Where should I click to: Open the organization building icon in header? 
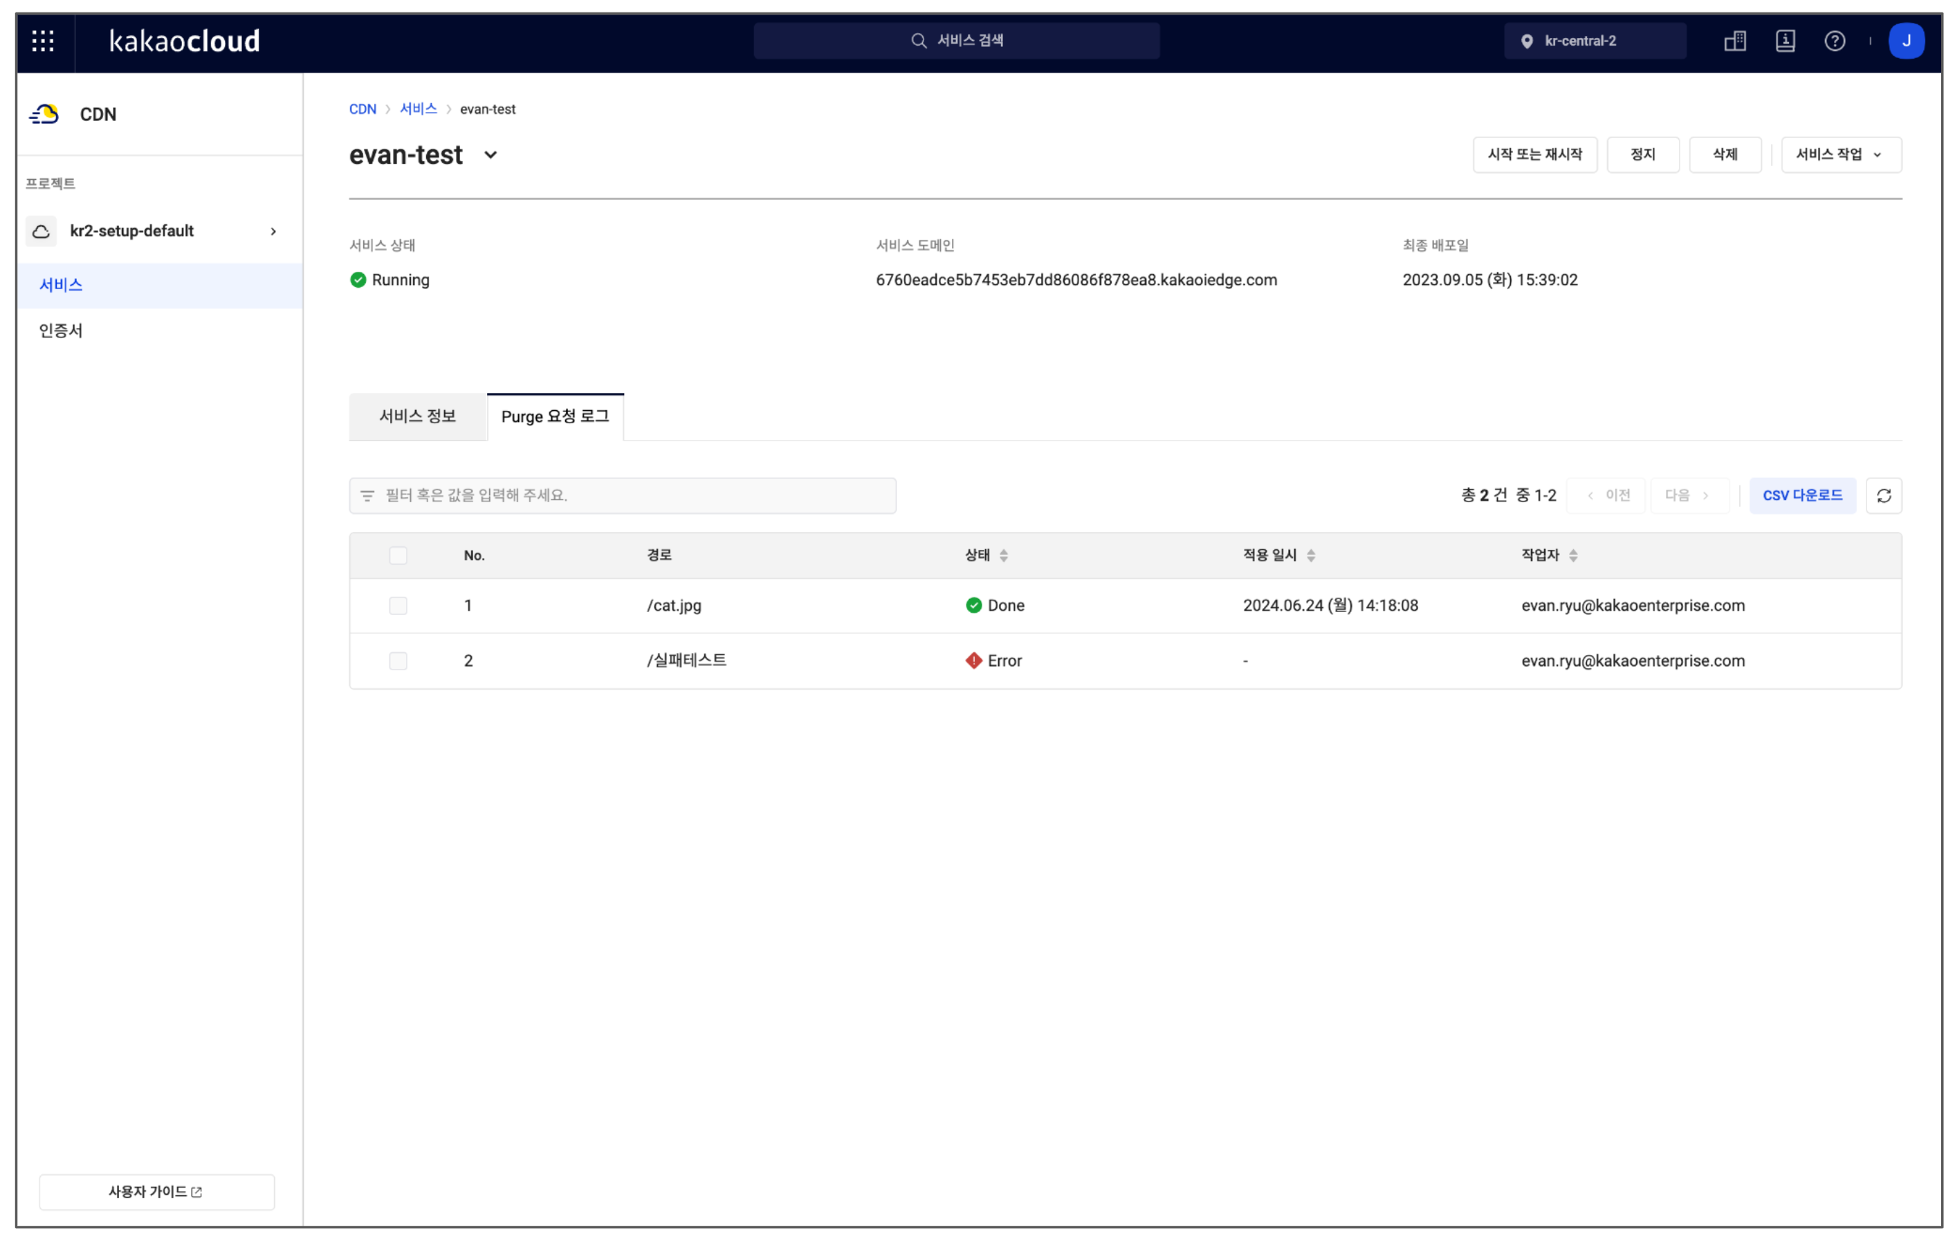point(1735,41)
